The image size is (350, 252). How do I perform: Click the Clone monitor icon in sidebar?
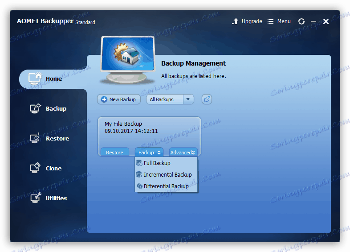tap(35, 168)
